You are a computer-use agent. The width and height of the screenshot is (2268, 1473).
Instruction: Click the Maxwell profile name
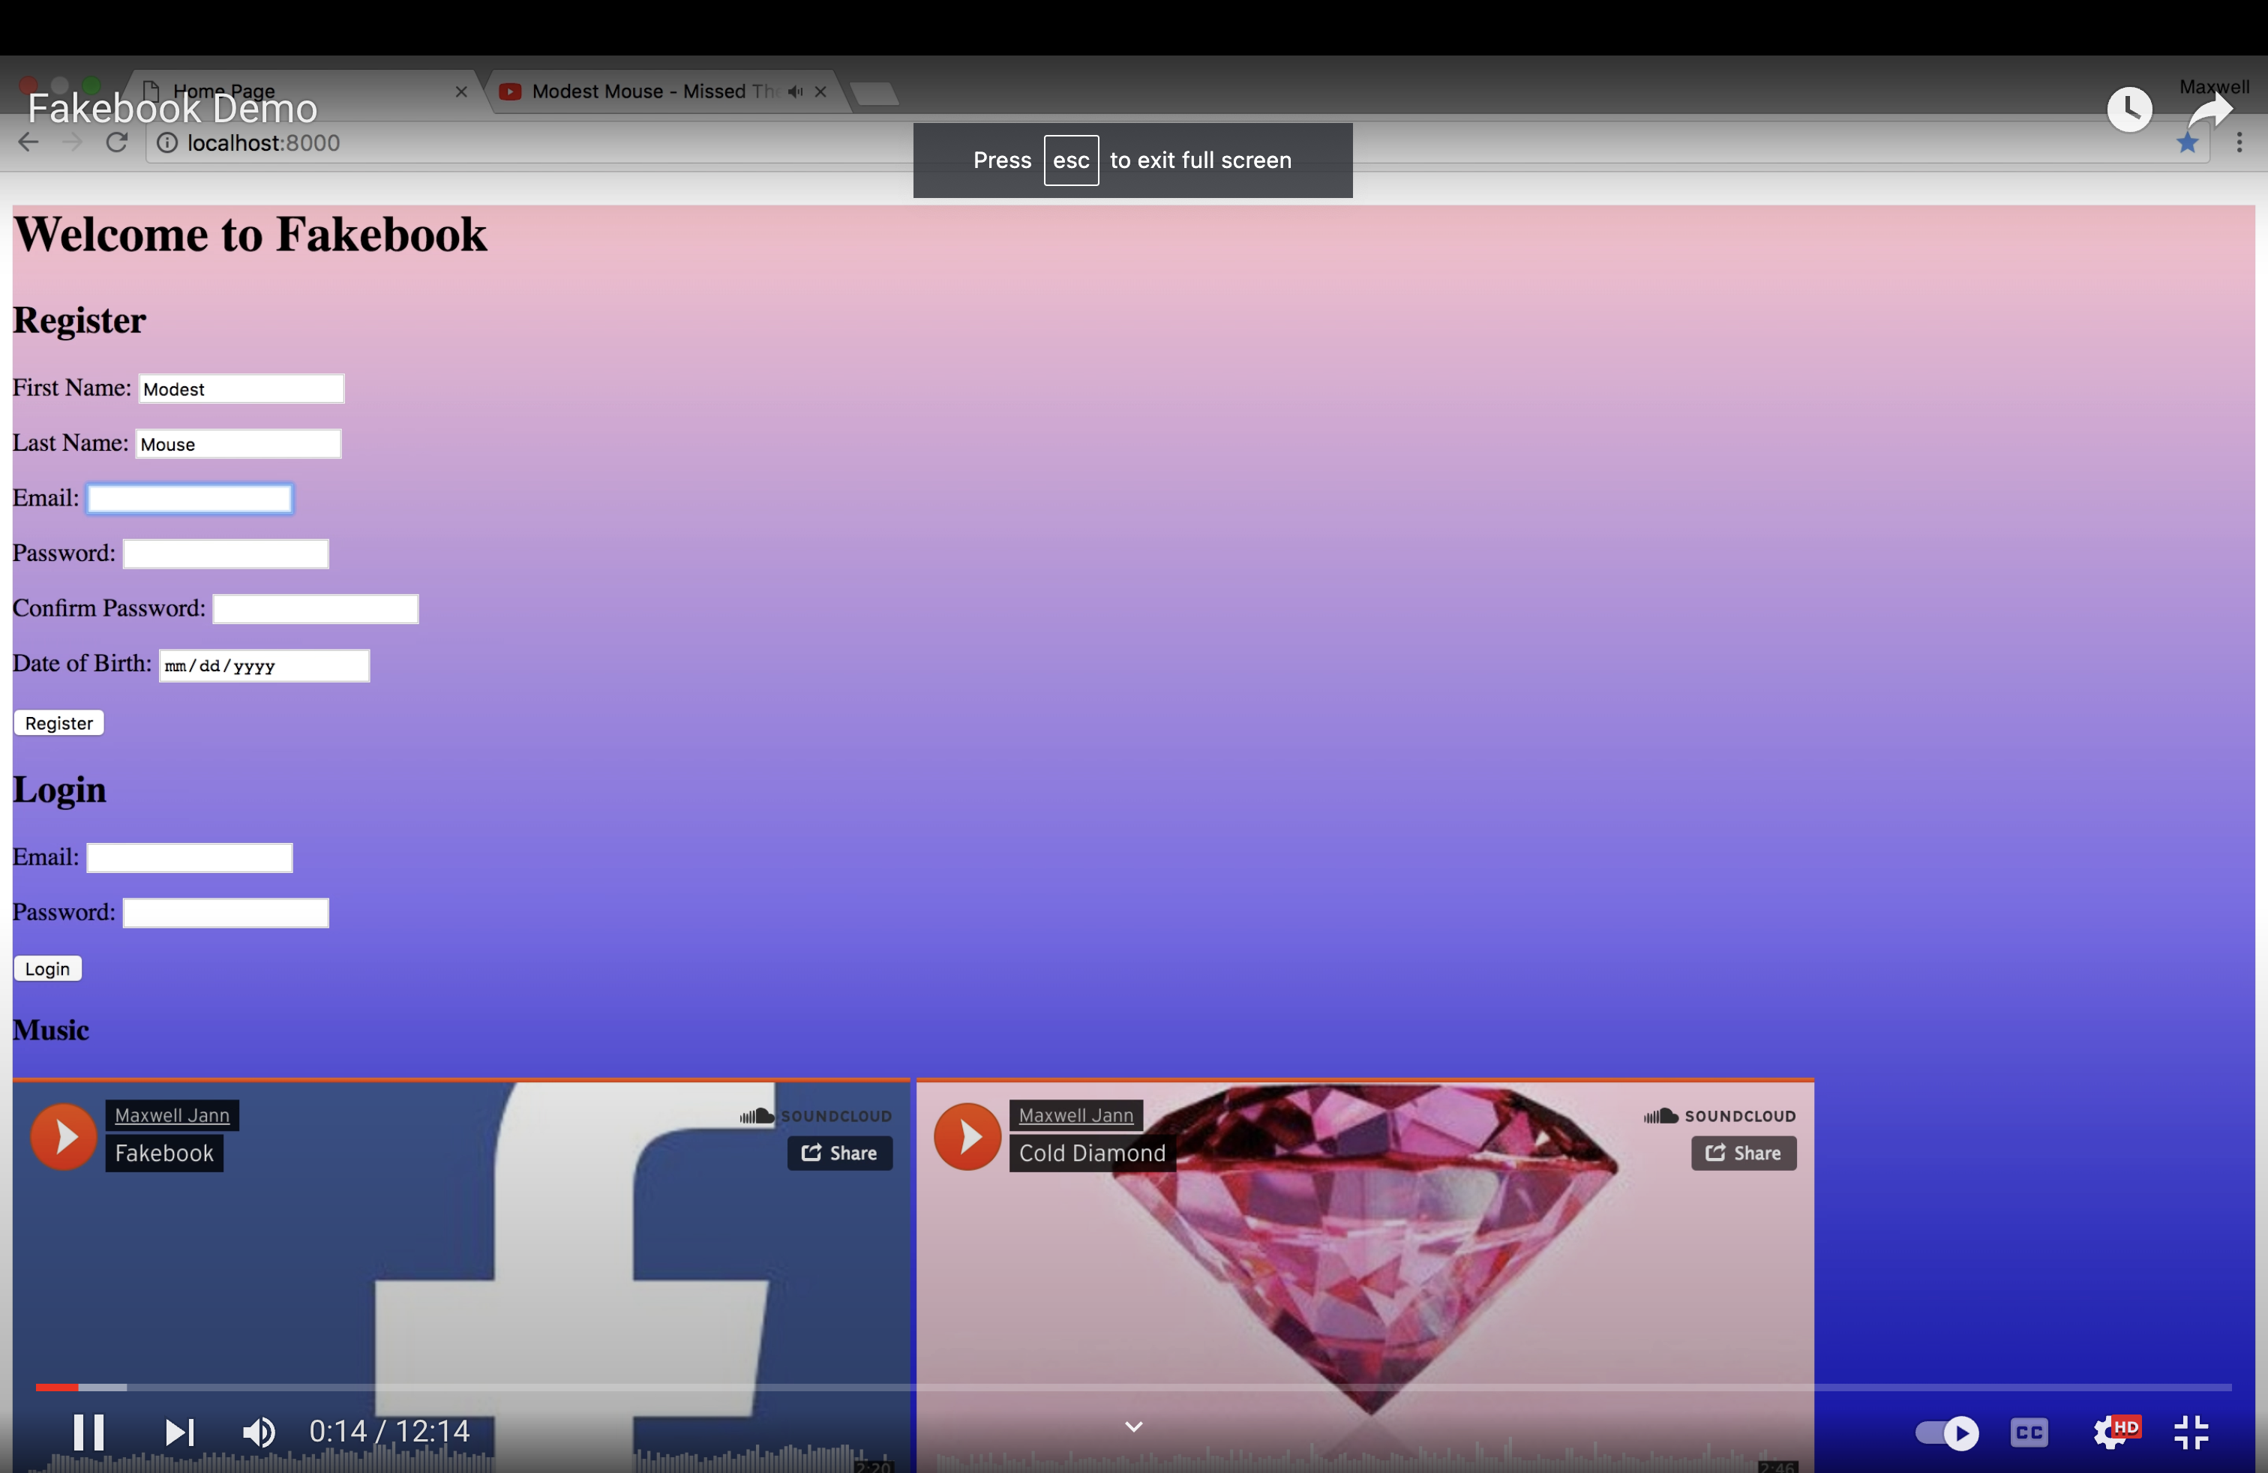tap(2214, 87)
